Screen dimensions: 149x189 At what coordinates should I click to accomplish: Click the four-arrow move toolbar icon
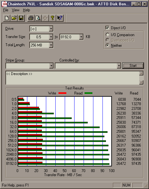point(45,18)
